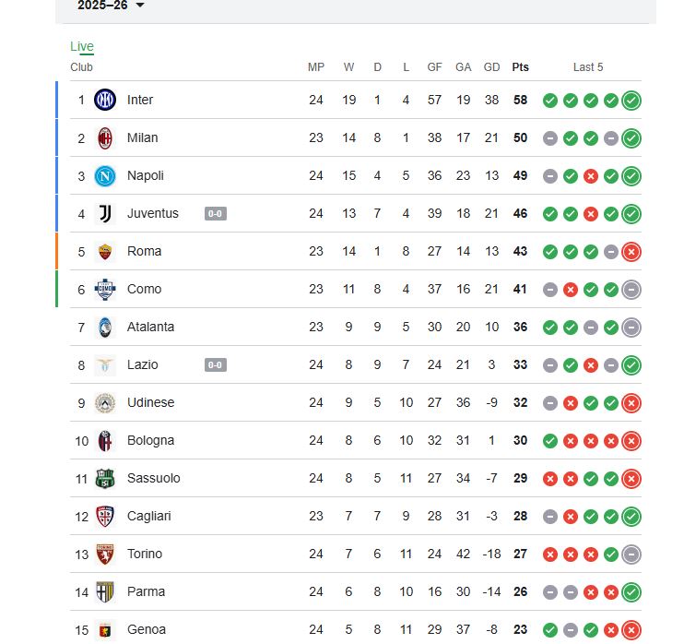The width and height of the screenshot is (684, 644).
Task: Click the Last 5 column header
Action: coord(588,66)
